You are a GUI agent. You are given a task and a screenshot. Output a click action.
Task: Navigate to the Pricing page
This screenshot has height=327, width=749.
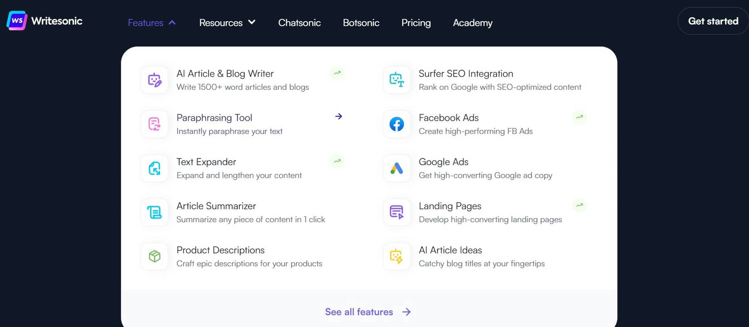416,23
